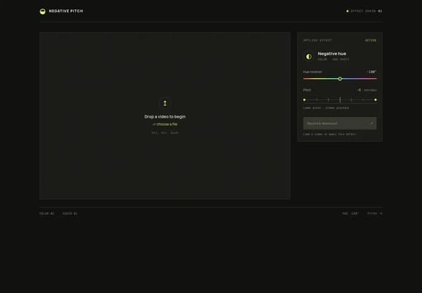This screenshot has height=293, width=422.
Task: Click the left yellow endpoint of the Pitch slider
Action: click(x=305, y=100)
